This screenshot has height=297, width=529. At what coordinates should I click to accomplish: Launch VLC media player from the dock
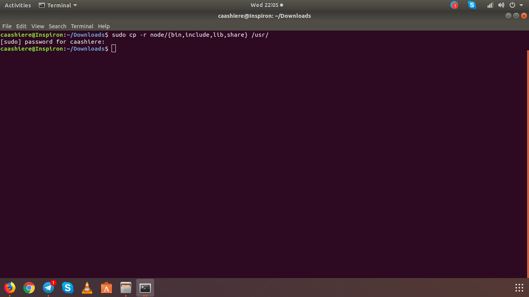point(87,288)
